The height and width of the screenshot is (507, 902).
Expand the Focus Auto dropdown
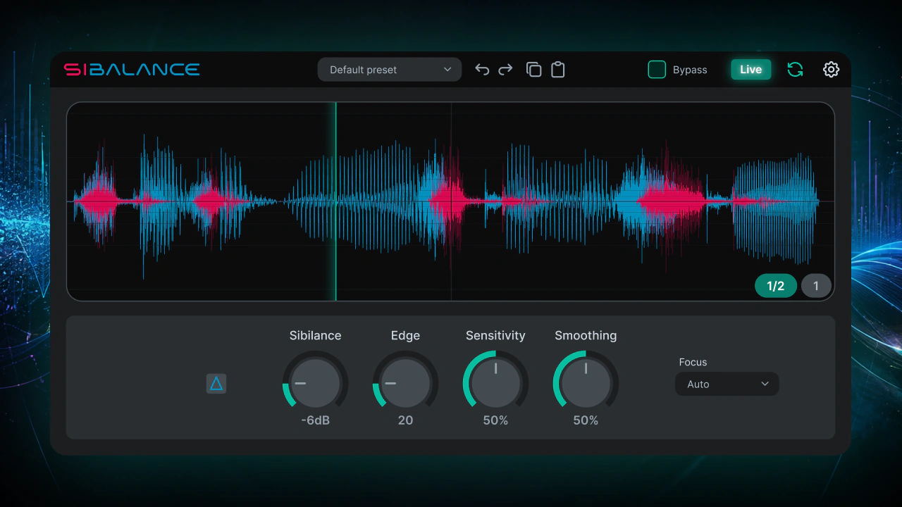[727, 384]
